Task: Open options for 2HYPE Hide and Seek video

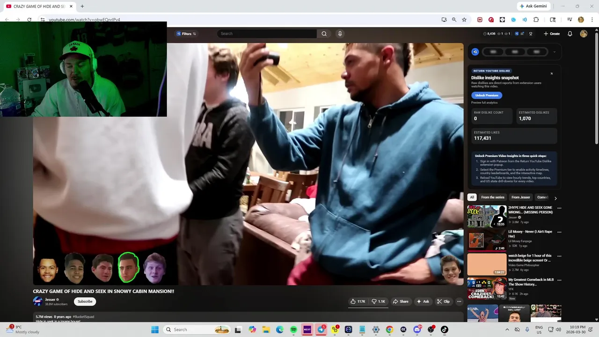Action: click(x=559, y=208)
